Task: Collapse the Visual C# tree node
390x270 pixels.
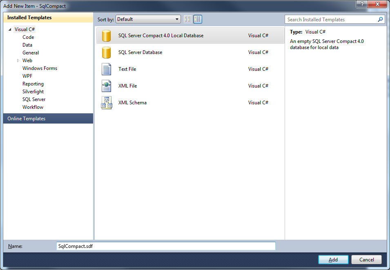Action: point(10,29)
